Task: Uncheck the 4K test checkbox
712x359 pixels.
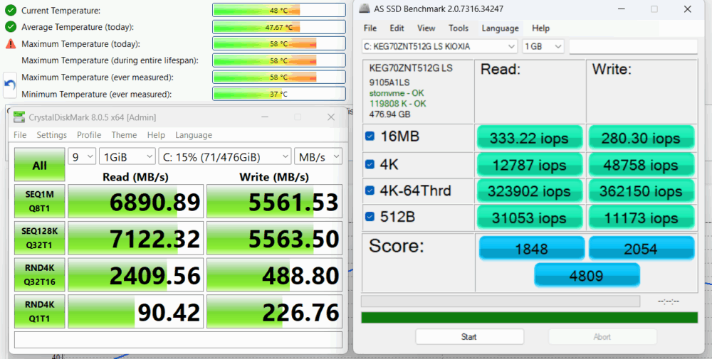Action: pyautogui.click(x=370, y=165)
